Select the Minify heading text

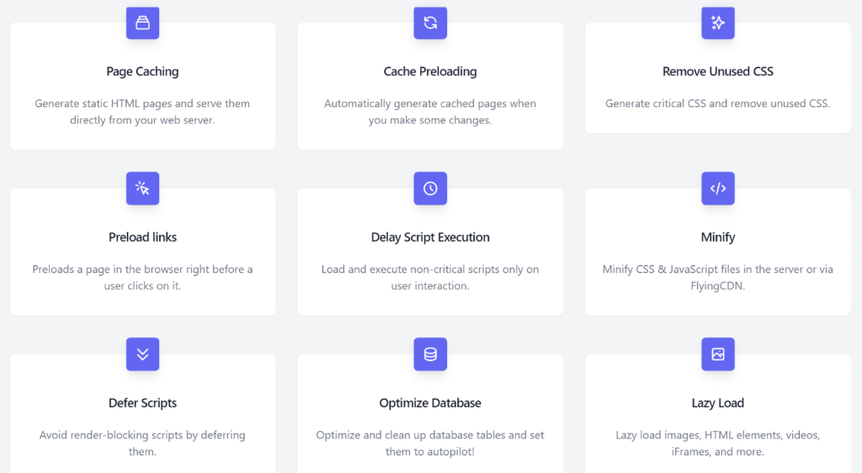click(717, 237)
